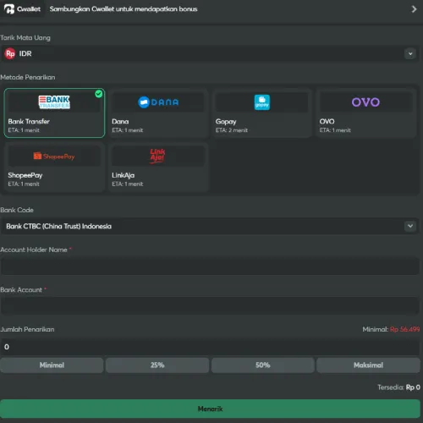Screen dimensions: 423x423
Task: Click the Account Holder Name field
Action: (x=210, y=266)
